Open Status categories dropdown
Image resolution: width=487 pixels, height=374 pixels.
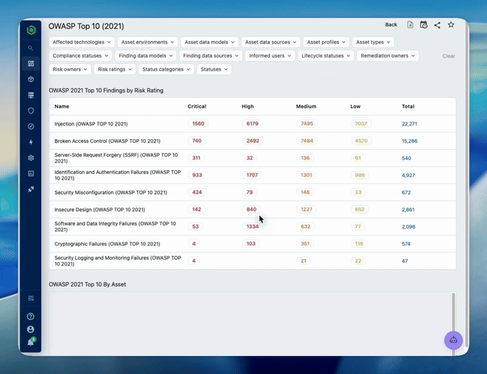[166, 69]
